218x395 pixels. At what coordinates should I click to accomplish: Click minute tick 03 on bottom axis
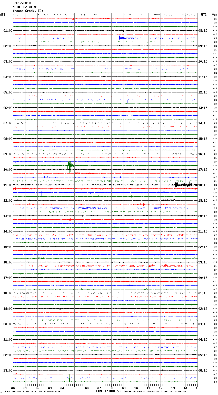pos(50,388)
